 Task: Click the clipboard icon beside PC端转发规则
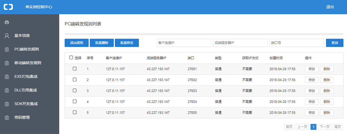point(7,49)
